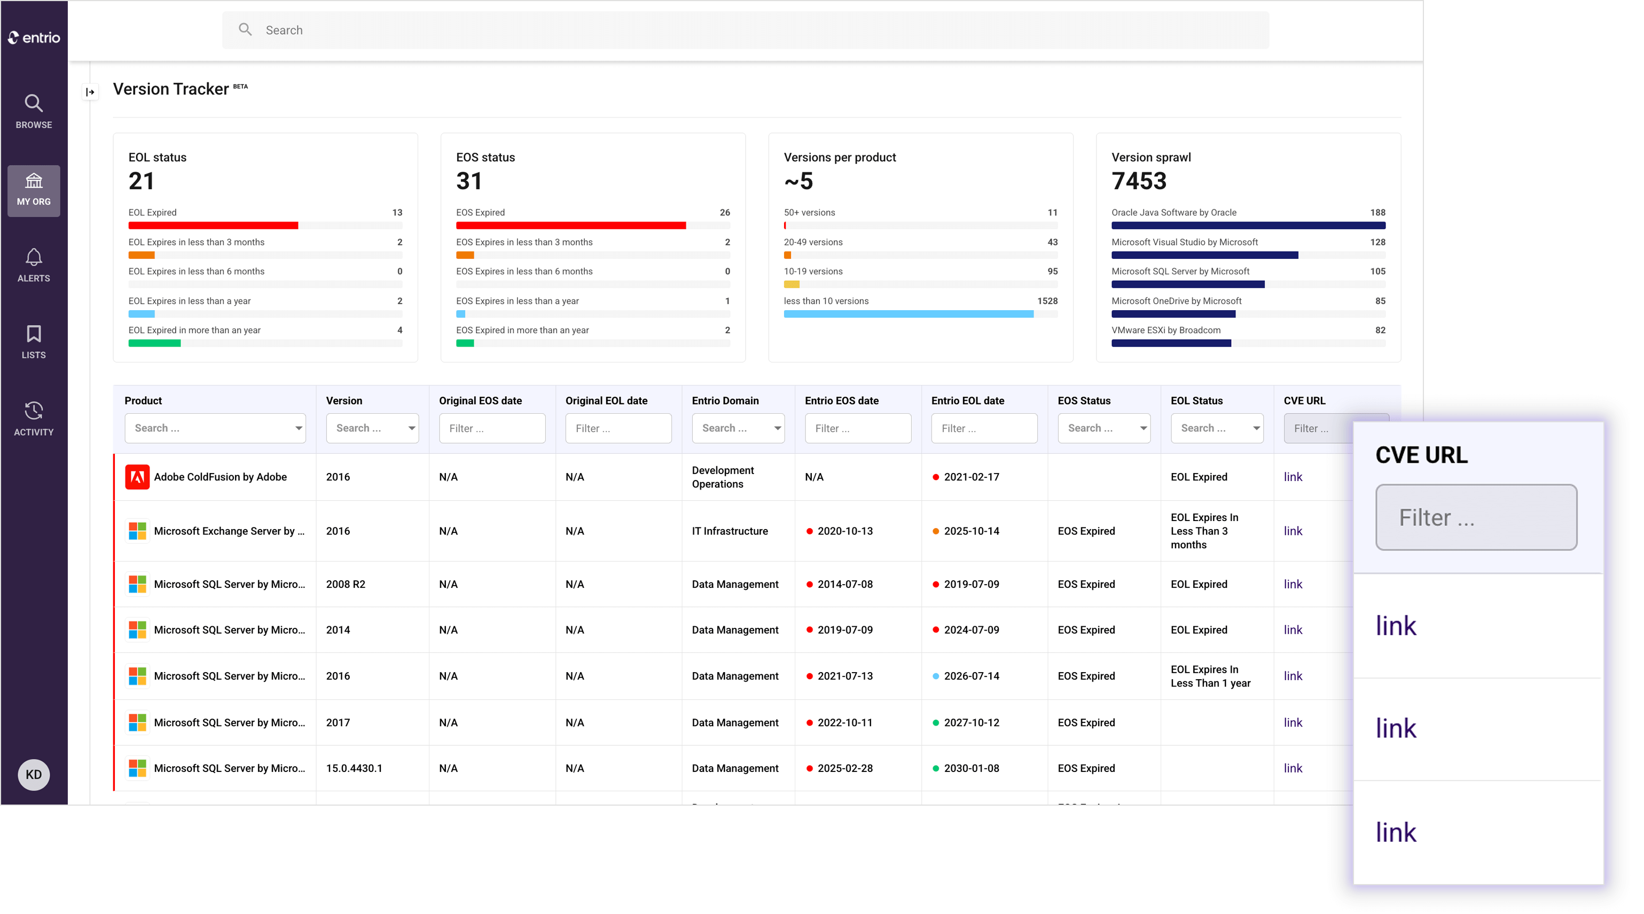
Task: Click the Entrio EOL date filter field
Action: point(984,428)
